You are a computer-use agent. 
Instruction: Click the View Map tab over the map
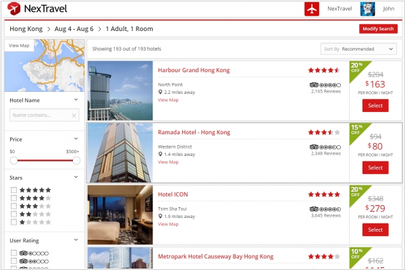tap(19, 46)
